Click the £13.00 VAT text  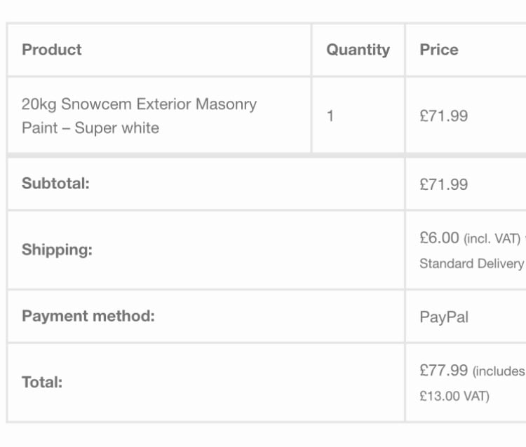[x=454, y=396]
